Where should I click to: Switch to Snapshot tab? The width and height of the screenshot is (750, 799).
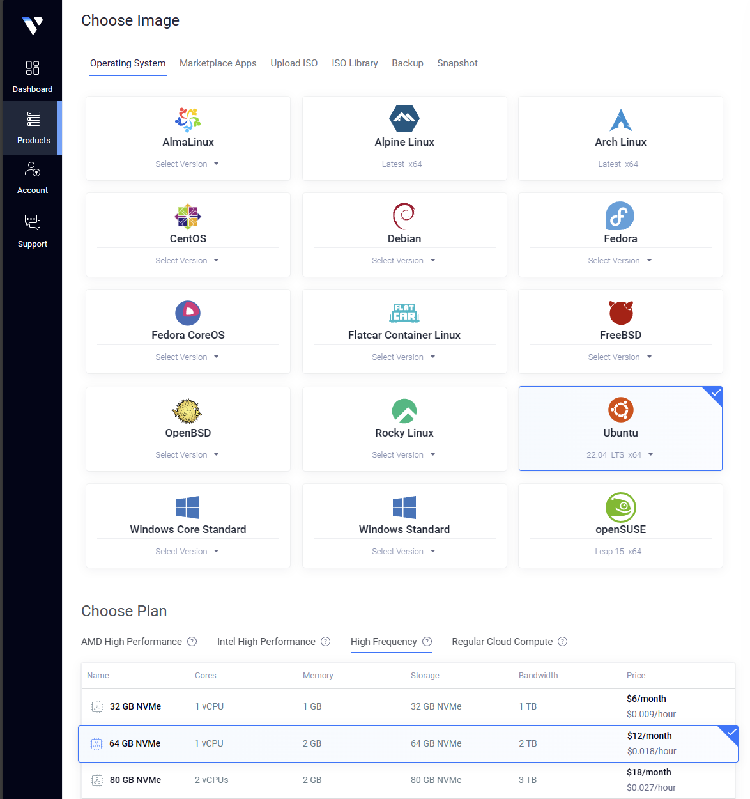[457, 63]
